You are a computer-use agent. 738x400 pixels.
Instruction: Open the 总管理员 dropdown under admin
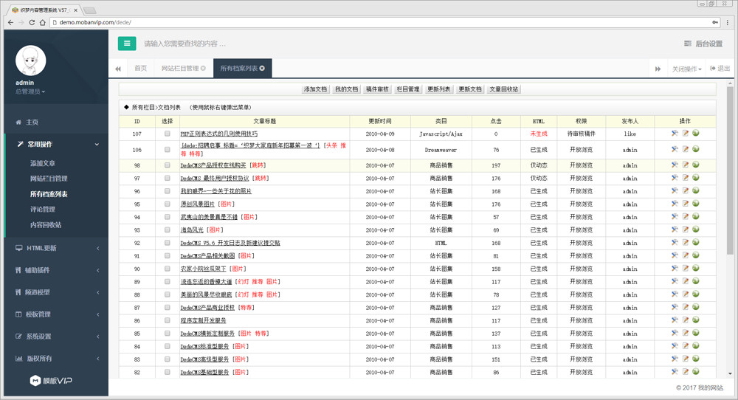click(30, 92)
